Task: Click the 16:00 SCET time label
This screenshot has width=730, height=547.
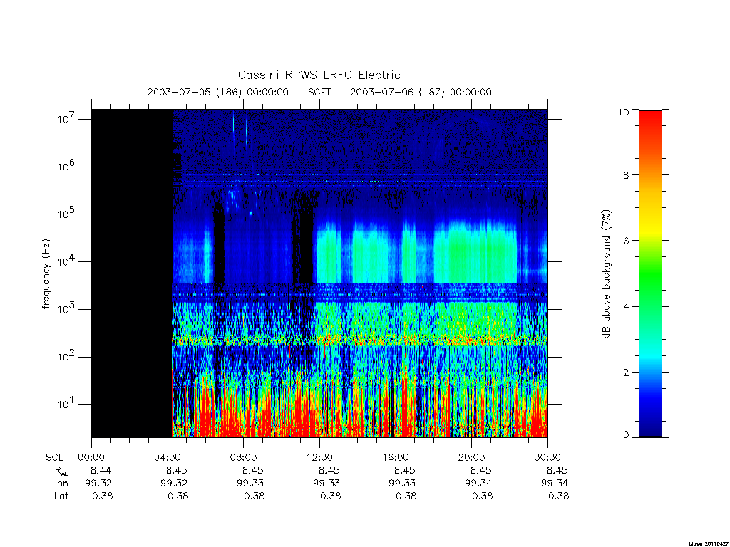Action: click(396, 457)
